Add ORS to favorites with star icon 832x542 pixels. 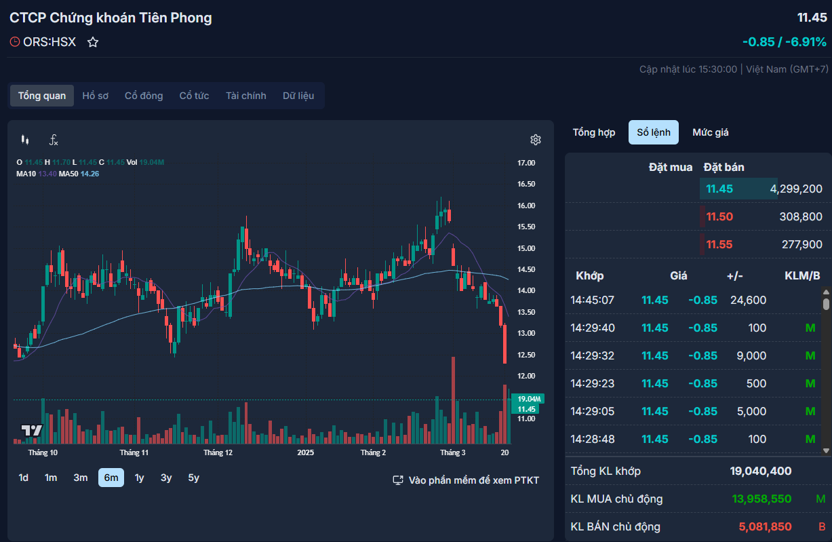pos(93,42)
